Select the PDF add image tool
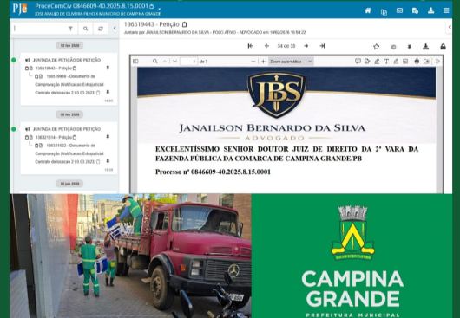460x318 pixels. (405, 62)
